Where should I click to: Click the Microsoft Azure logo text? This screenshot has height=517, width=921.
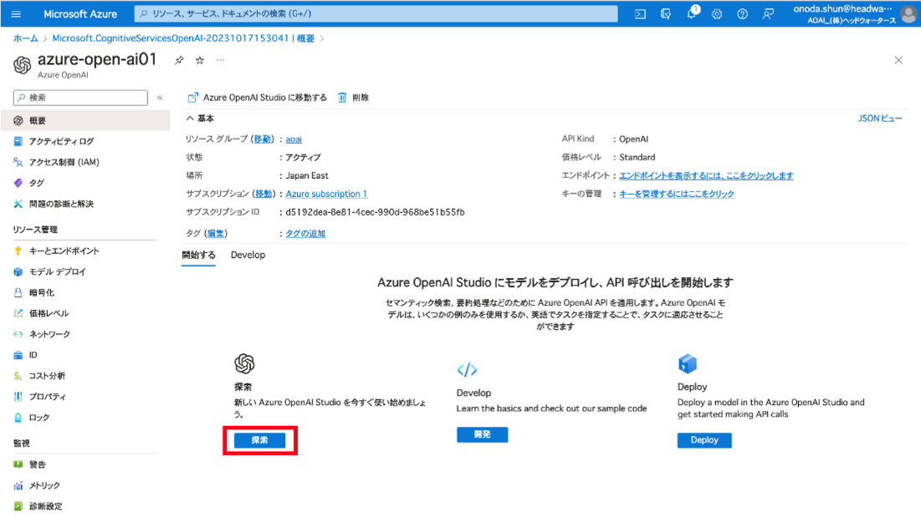tap(79, 13)
